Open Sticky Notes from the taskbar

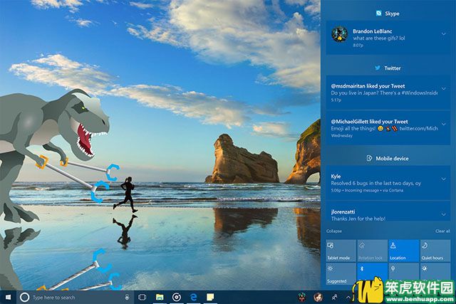(x=210, y=297)
